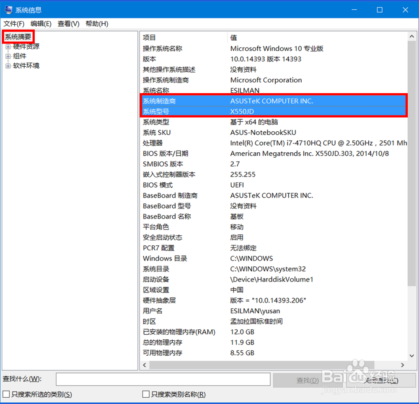
Task: Select the 系统摘要 tree node
Action: coord(18,37)
